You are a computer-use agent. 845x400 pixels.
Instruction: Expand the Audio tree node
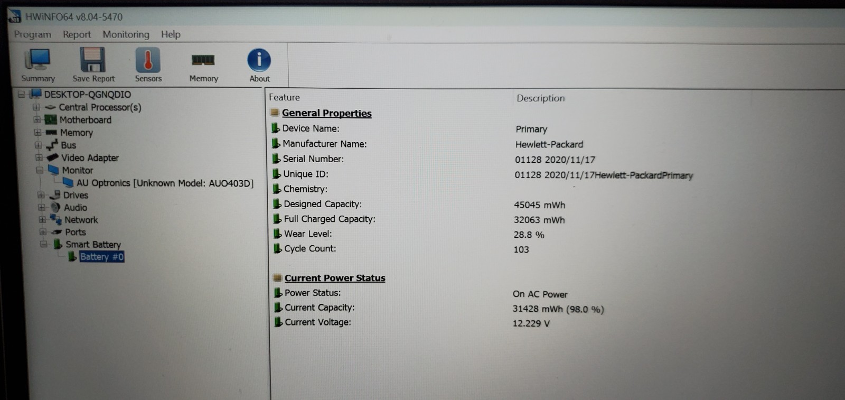[41, 207]
